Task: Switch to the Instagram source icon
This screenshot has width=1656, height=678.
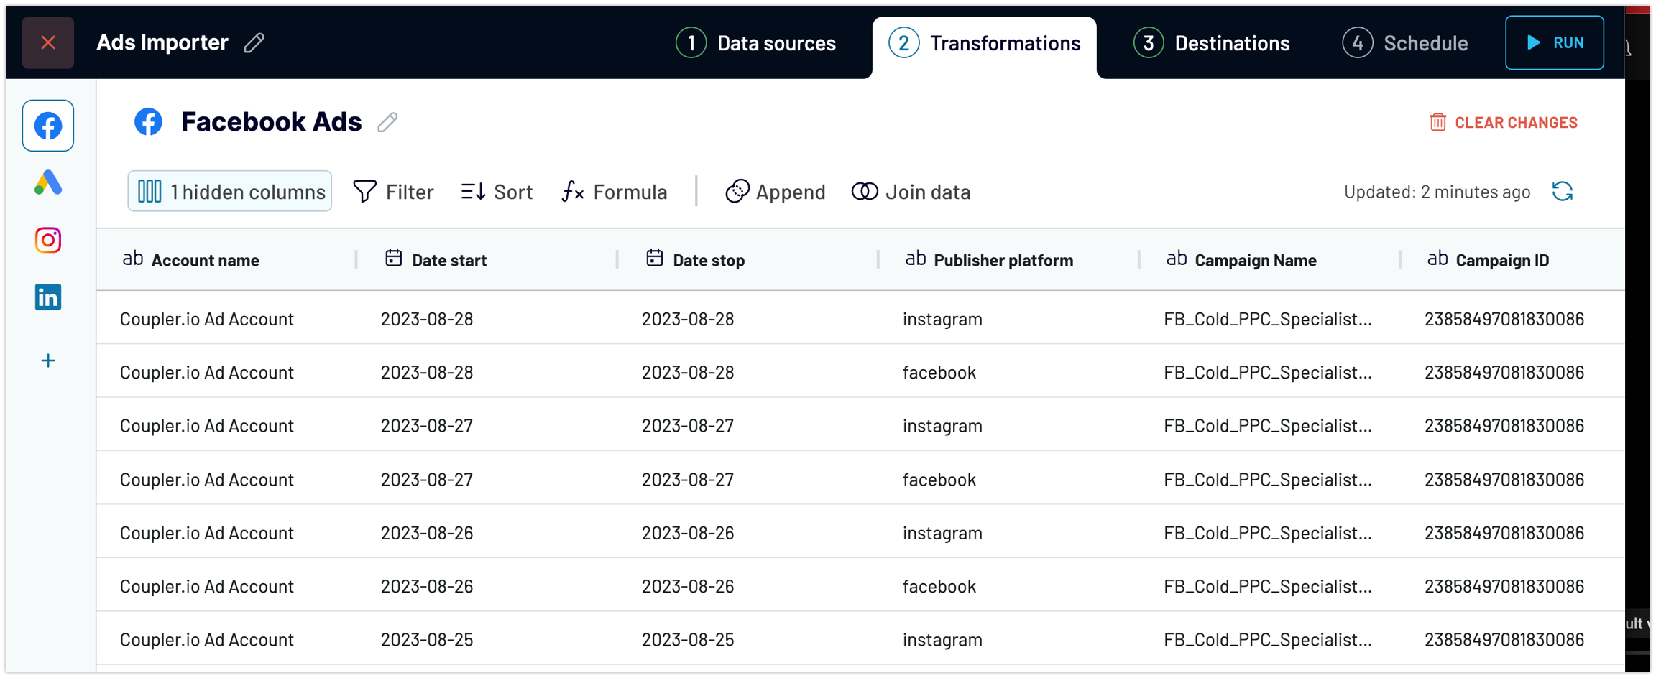Action: [x=47, y=240]
